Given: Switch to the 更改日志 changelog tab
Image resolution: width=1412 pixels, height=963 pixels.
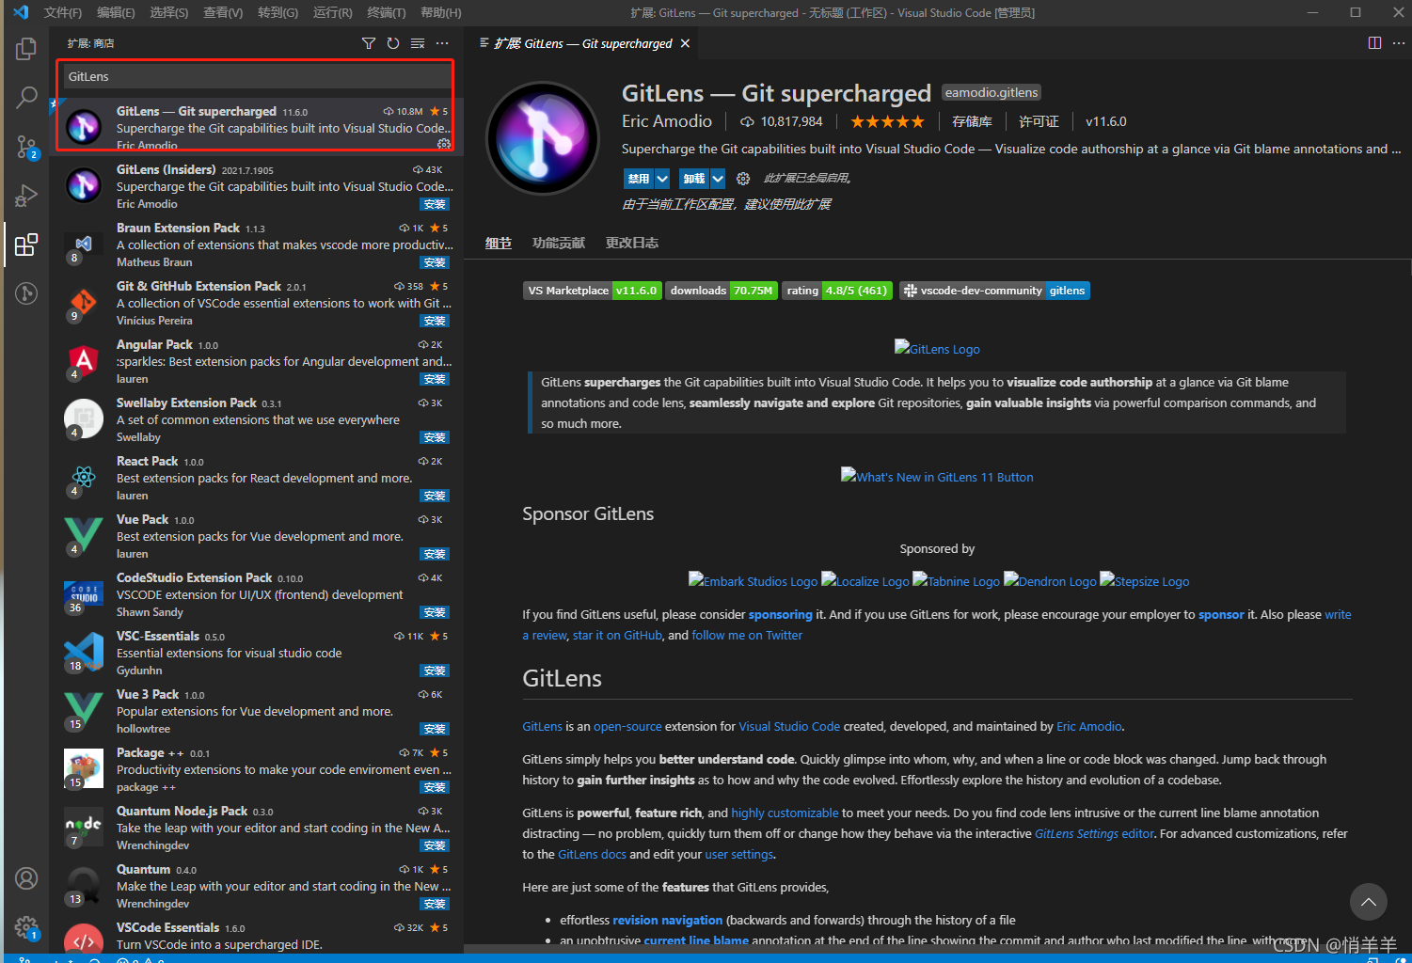Looking at the screenshot, I should [x=632, y=243].
